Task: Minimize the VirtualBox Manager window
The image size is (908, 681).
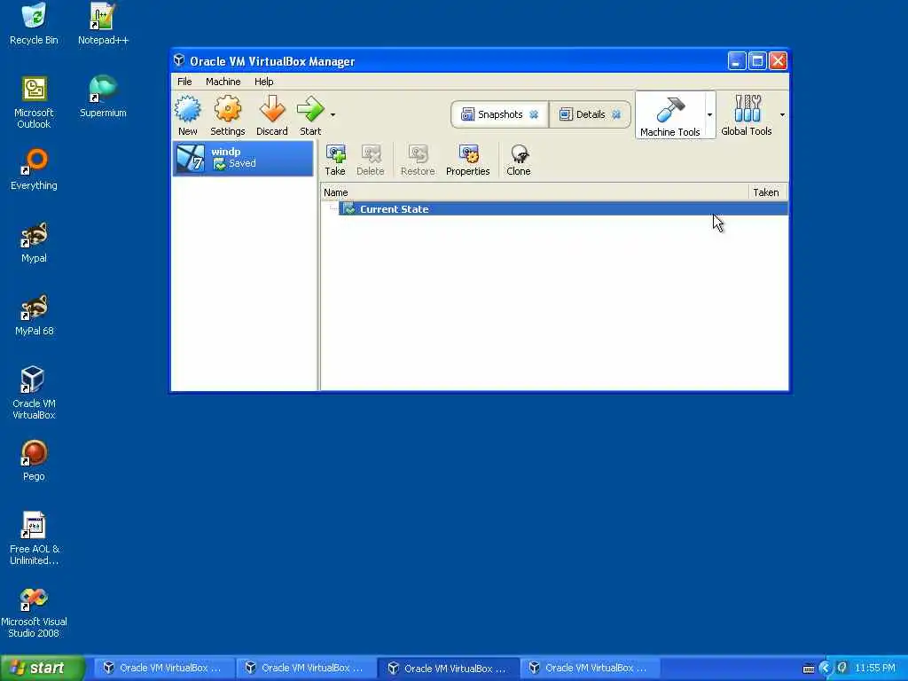Action: [737, 61]
